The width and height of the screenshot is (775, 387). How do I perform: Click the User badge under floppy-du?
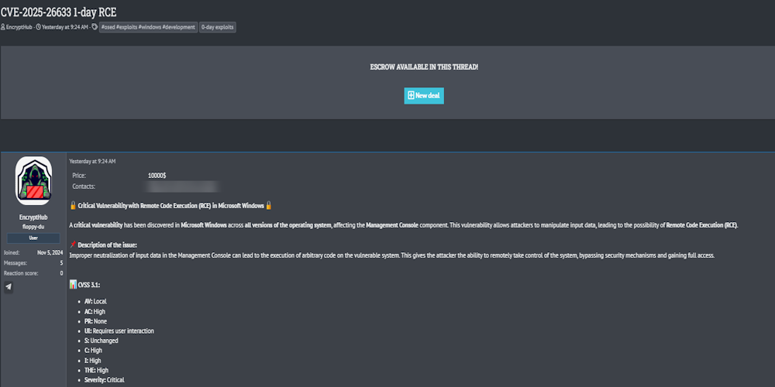33,238
